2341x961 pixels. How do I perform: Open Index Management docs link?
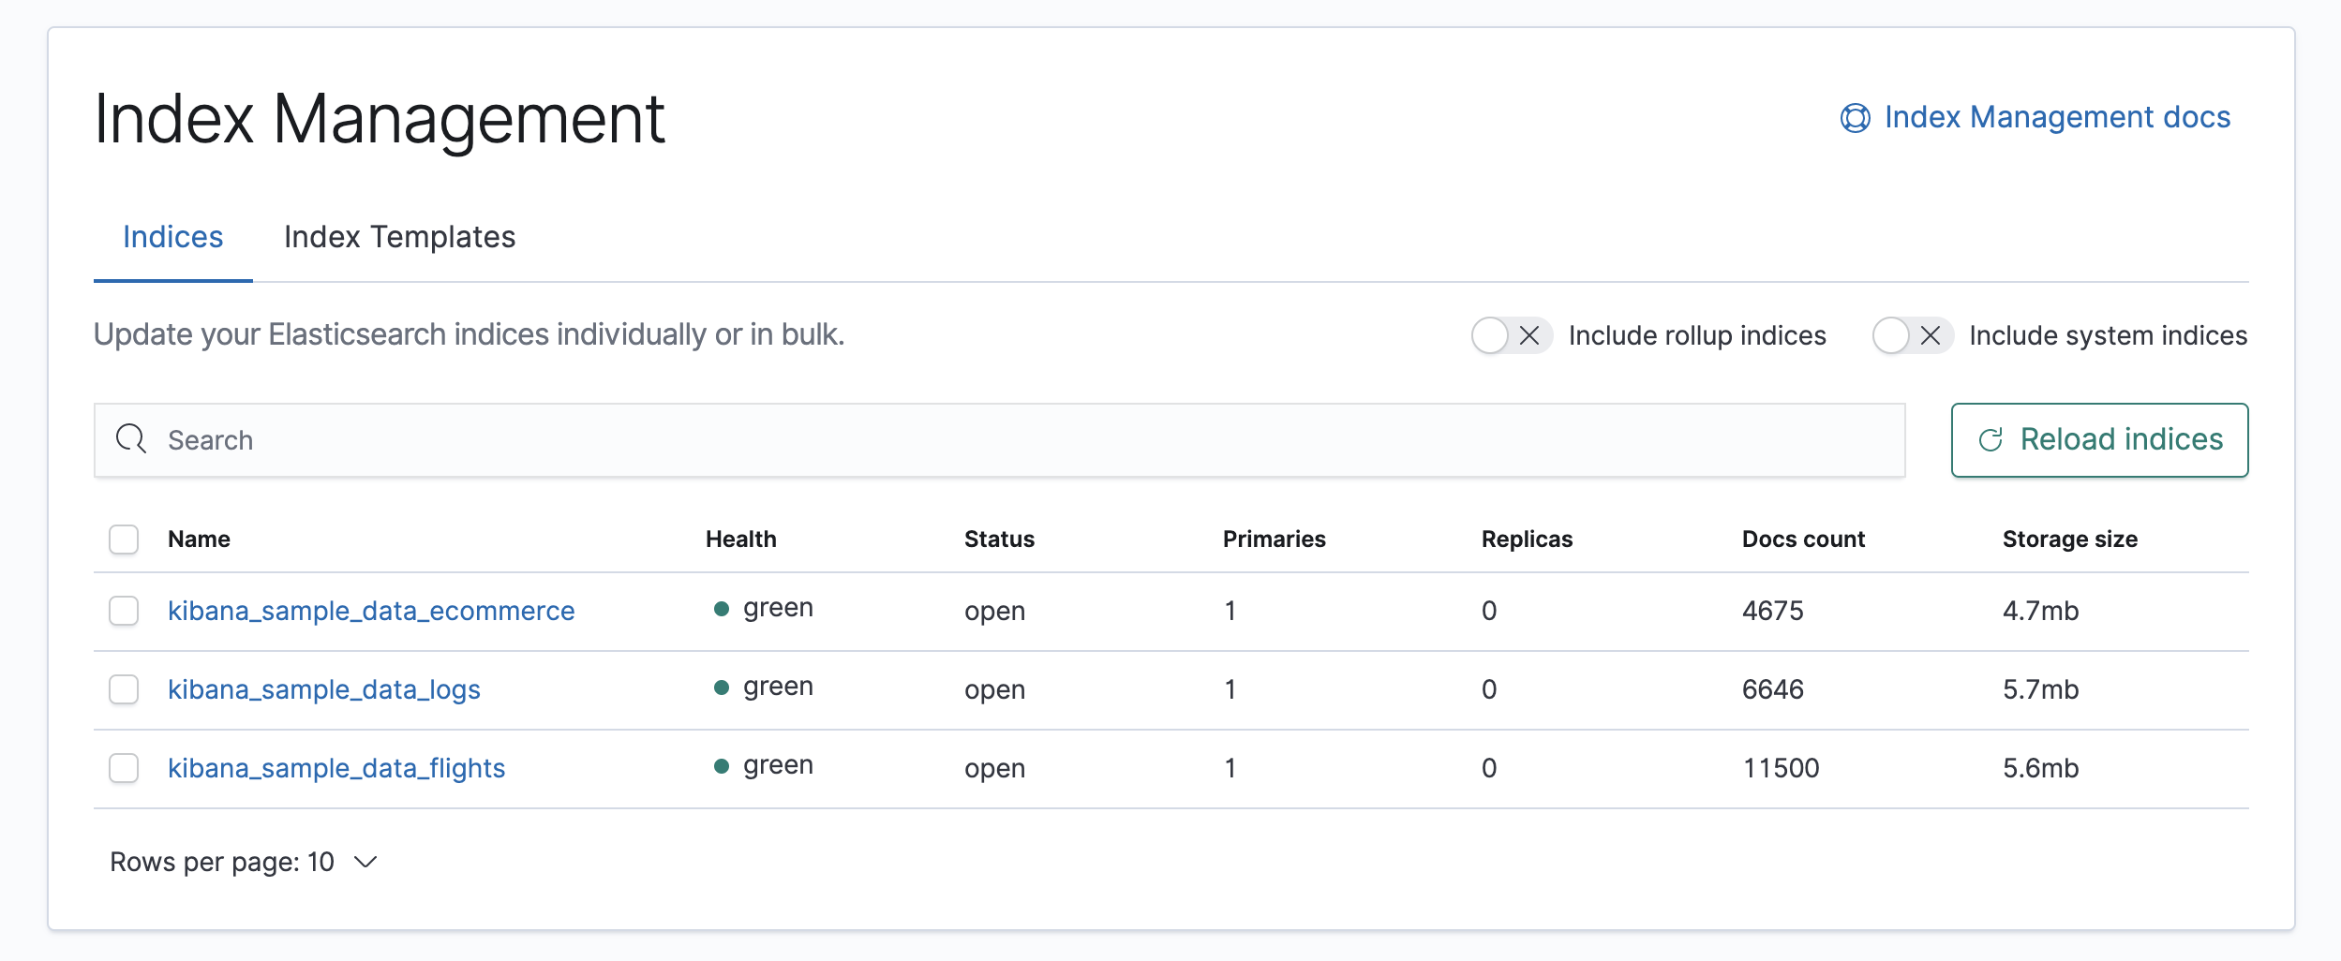click(2056, 118)
